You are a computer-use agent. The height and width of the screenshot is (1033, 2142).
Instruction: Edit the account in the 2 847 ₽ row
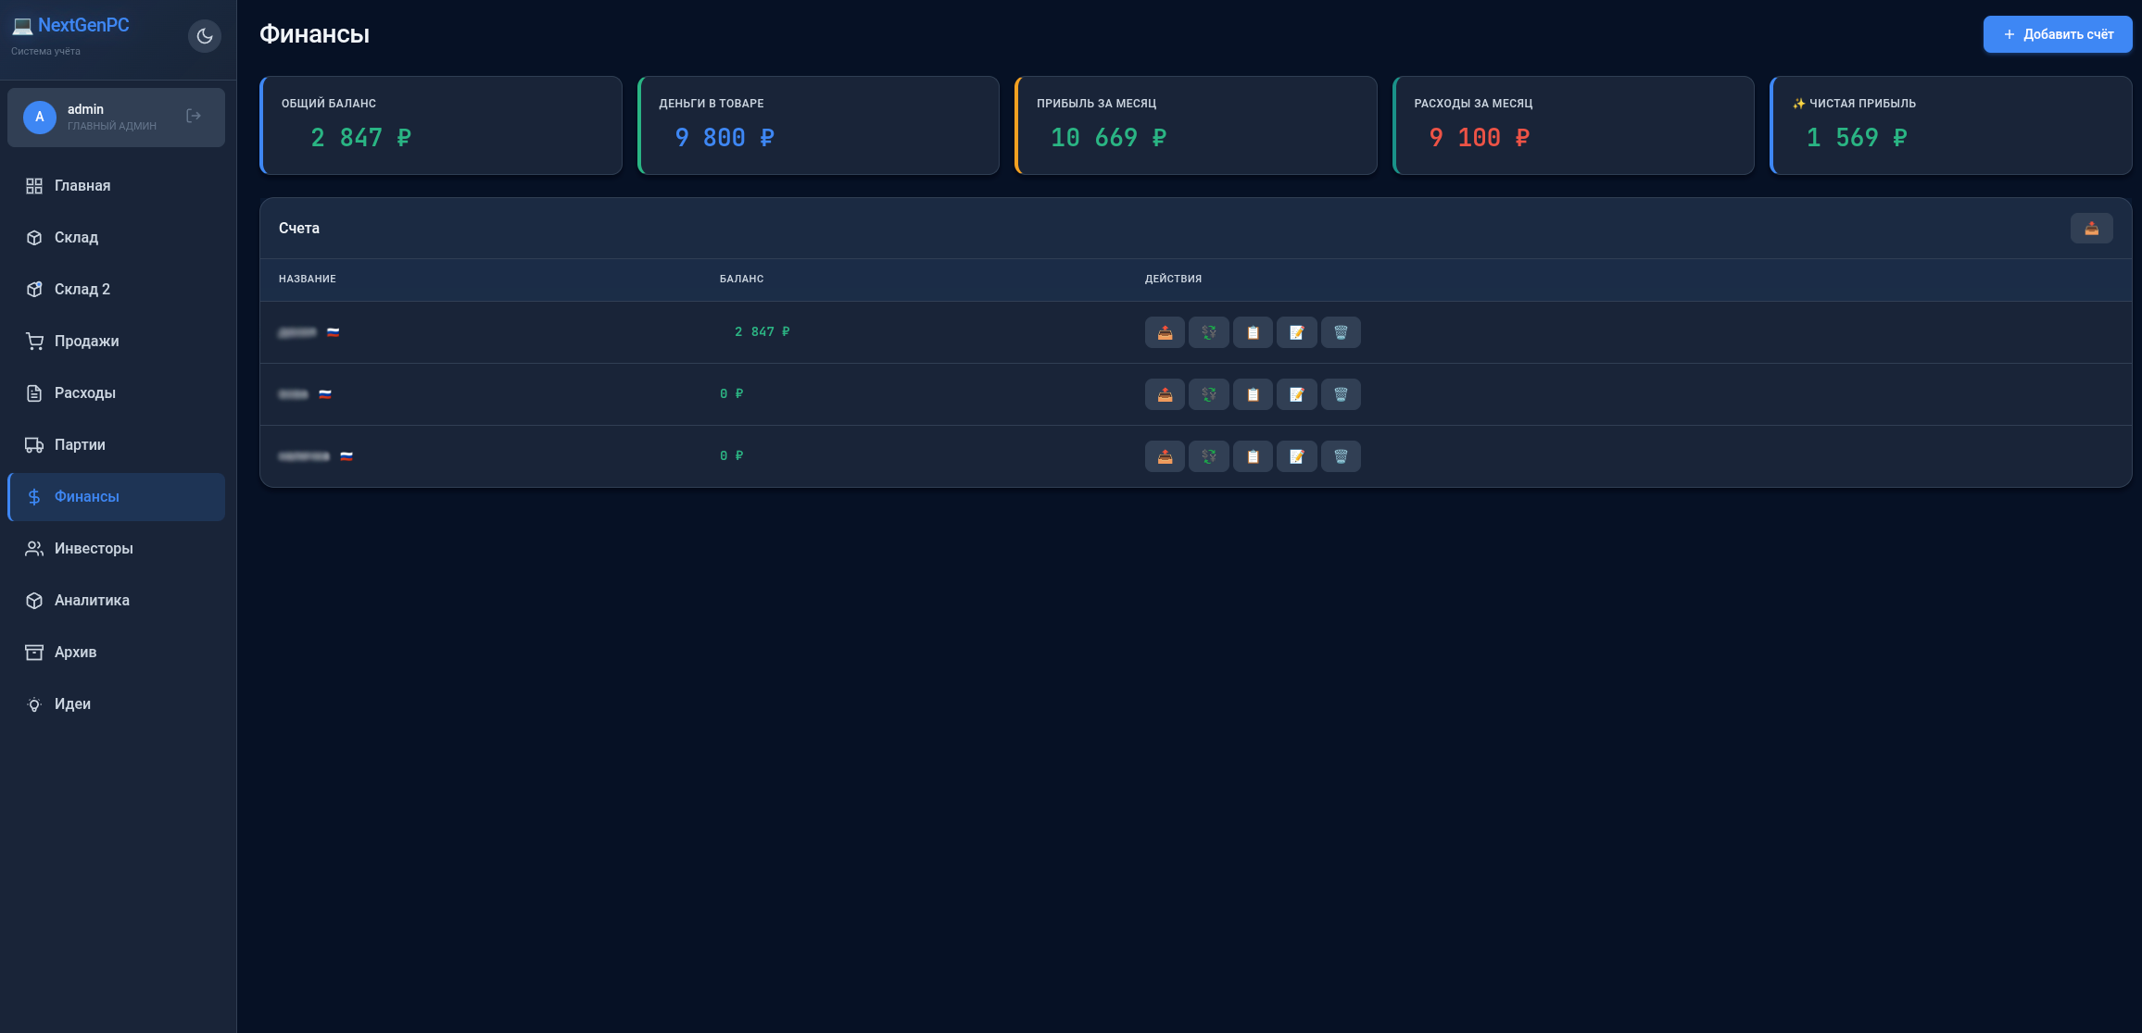[1297, 332]
